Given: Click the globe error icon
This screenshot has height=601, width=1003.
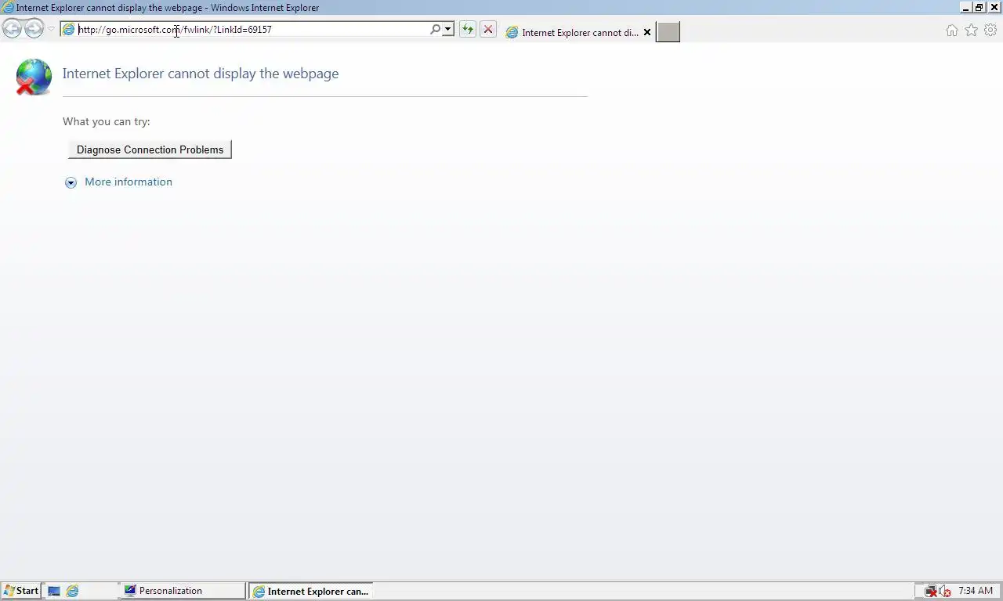Looking at the screenshot, I should click(x=33, y=77).
